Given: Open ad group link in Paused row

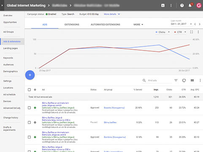Looking at the screenshot, I should pos(110,123).
